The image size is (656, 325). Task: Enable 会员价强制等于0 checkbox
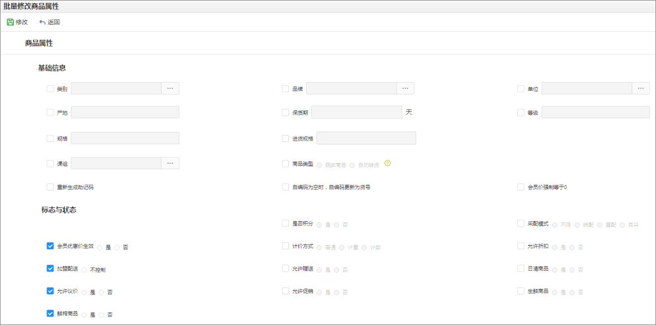click(521, 187)
